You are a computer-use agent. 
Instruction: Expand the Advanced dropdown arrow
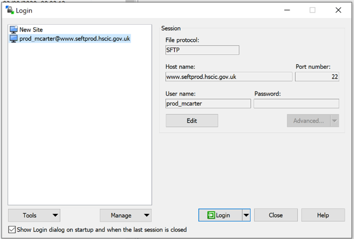(x=335, y=121)
